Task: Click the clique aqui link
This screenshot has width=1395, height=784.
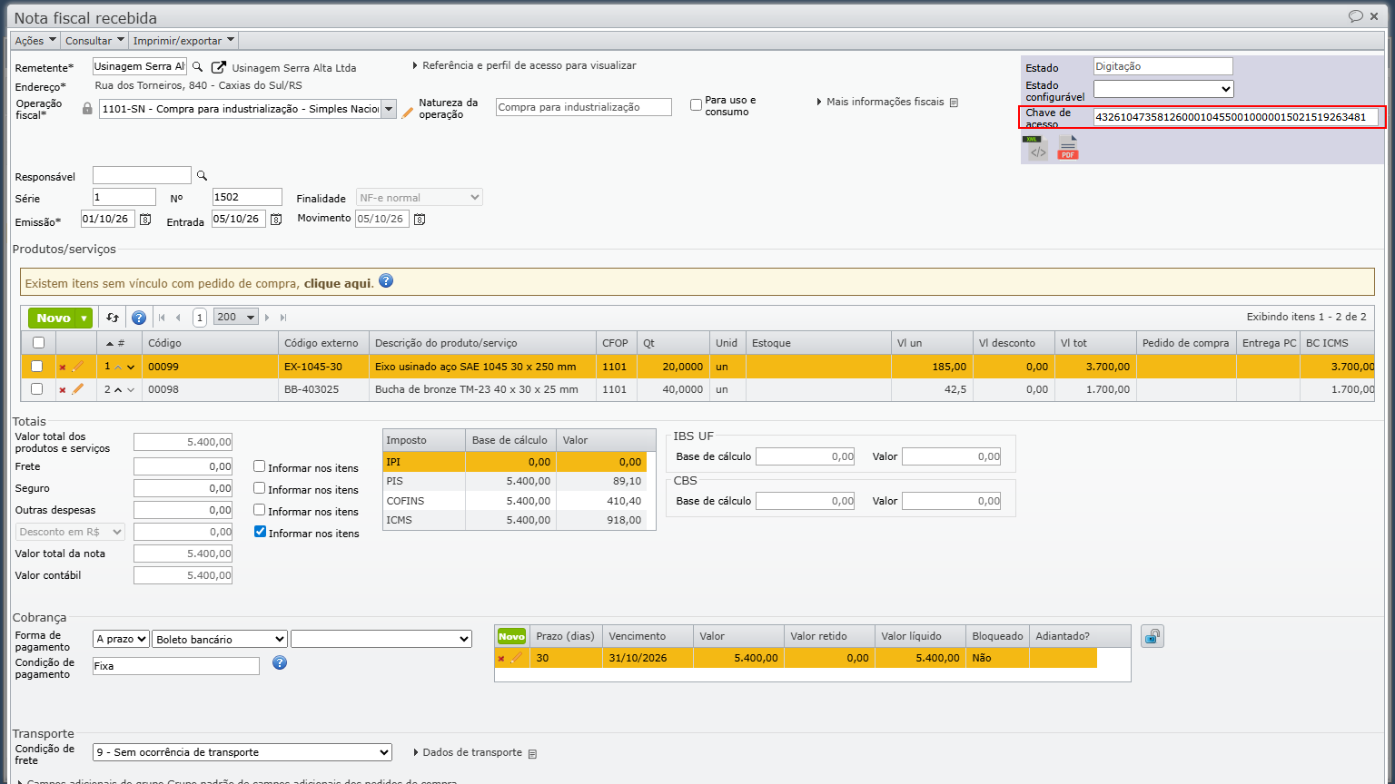Action: click(x=337, y=283)
